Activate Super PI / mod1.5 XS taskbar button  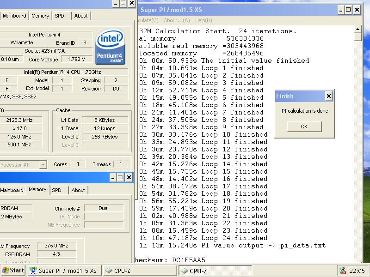coord(65,271)
